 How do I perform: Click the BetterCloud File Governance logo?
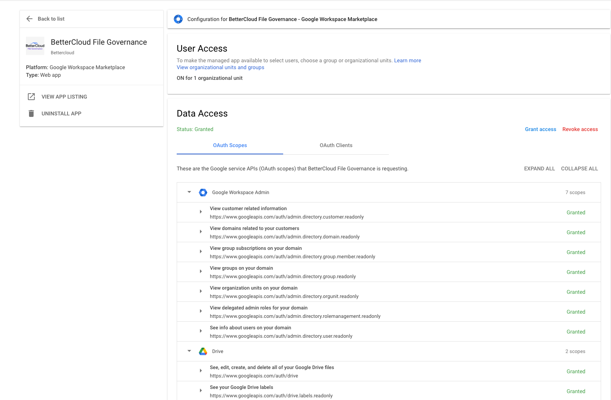[x=35, y=46]
